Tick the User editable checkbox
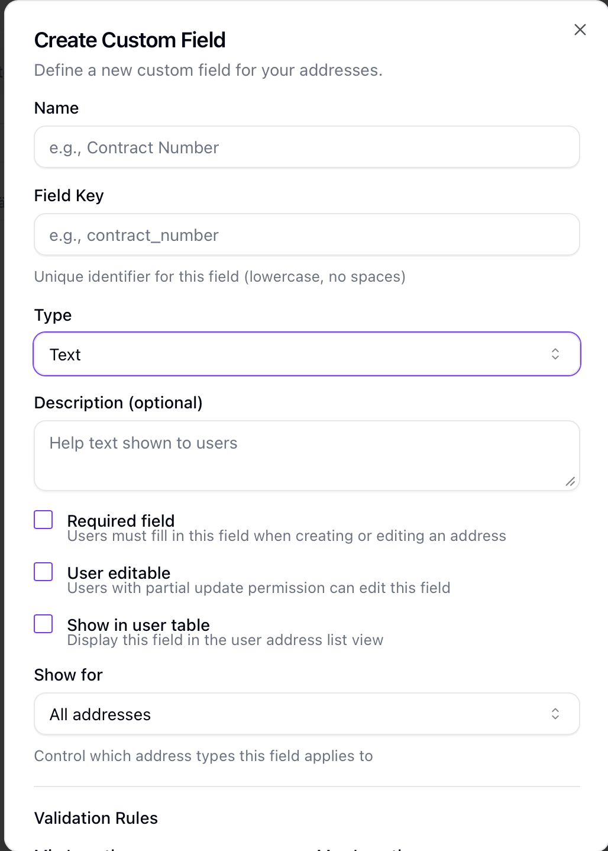Image resolution: width=608 pixels, height=851 pixels. [43, 572]
